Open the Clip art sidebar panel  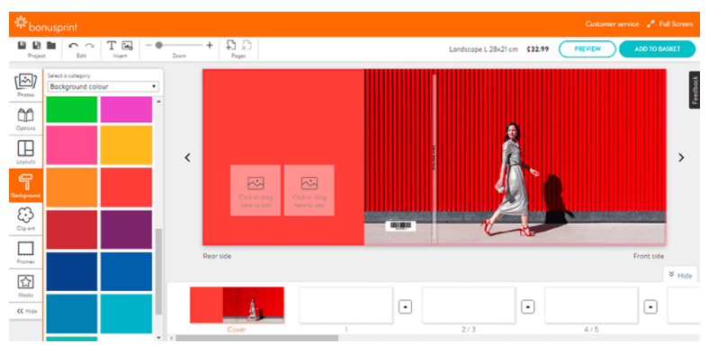point(26,219)
